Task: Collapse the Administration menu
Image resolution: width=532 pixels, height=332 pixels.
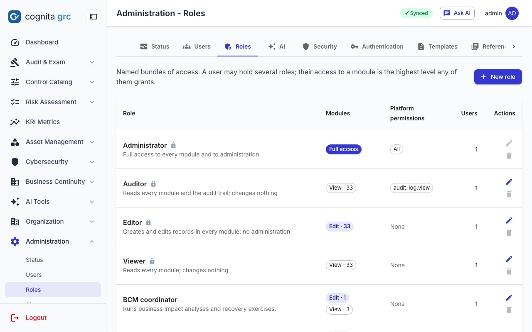Action: (53, 242)
